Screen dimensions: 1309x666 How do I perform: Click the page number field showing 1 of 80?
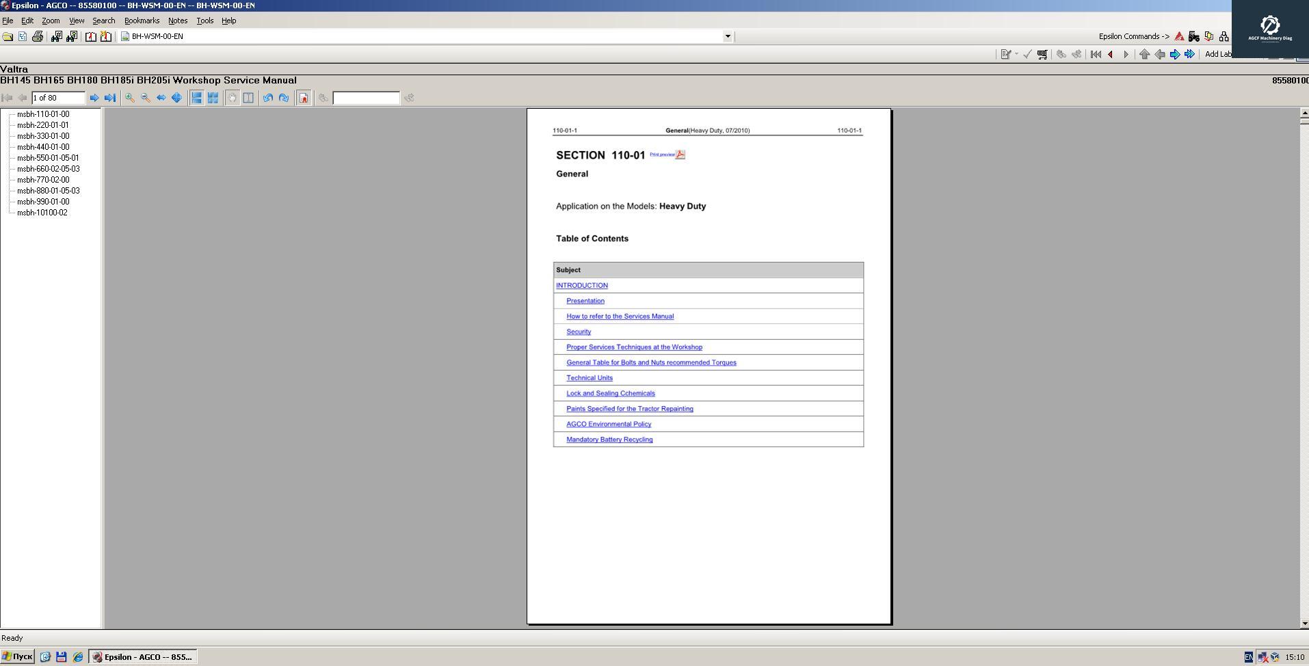(59, 98)
